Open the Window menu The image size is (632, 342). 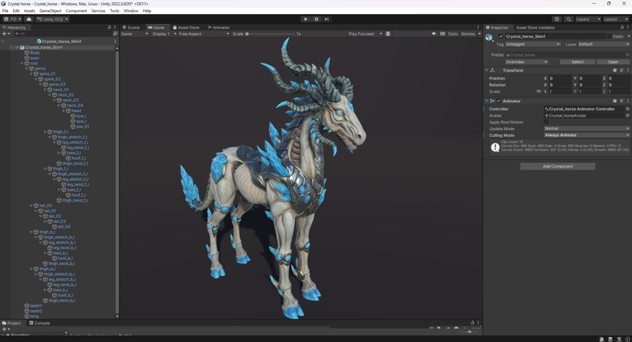point(131,11)
